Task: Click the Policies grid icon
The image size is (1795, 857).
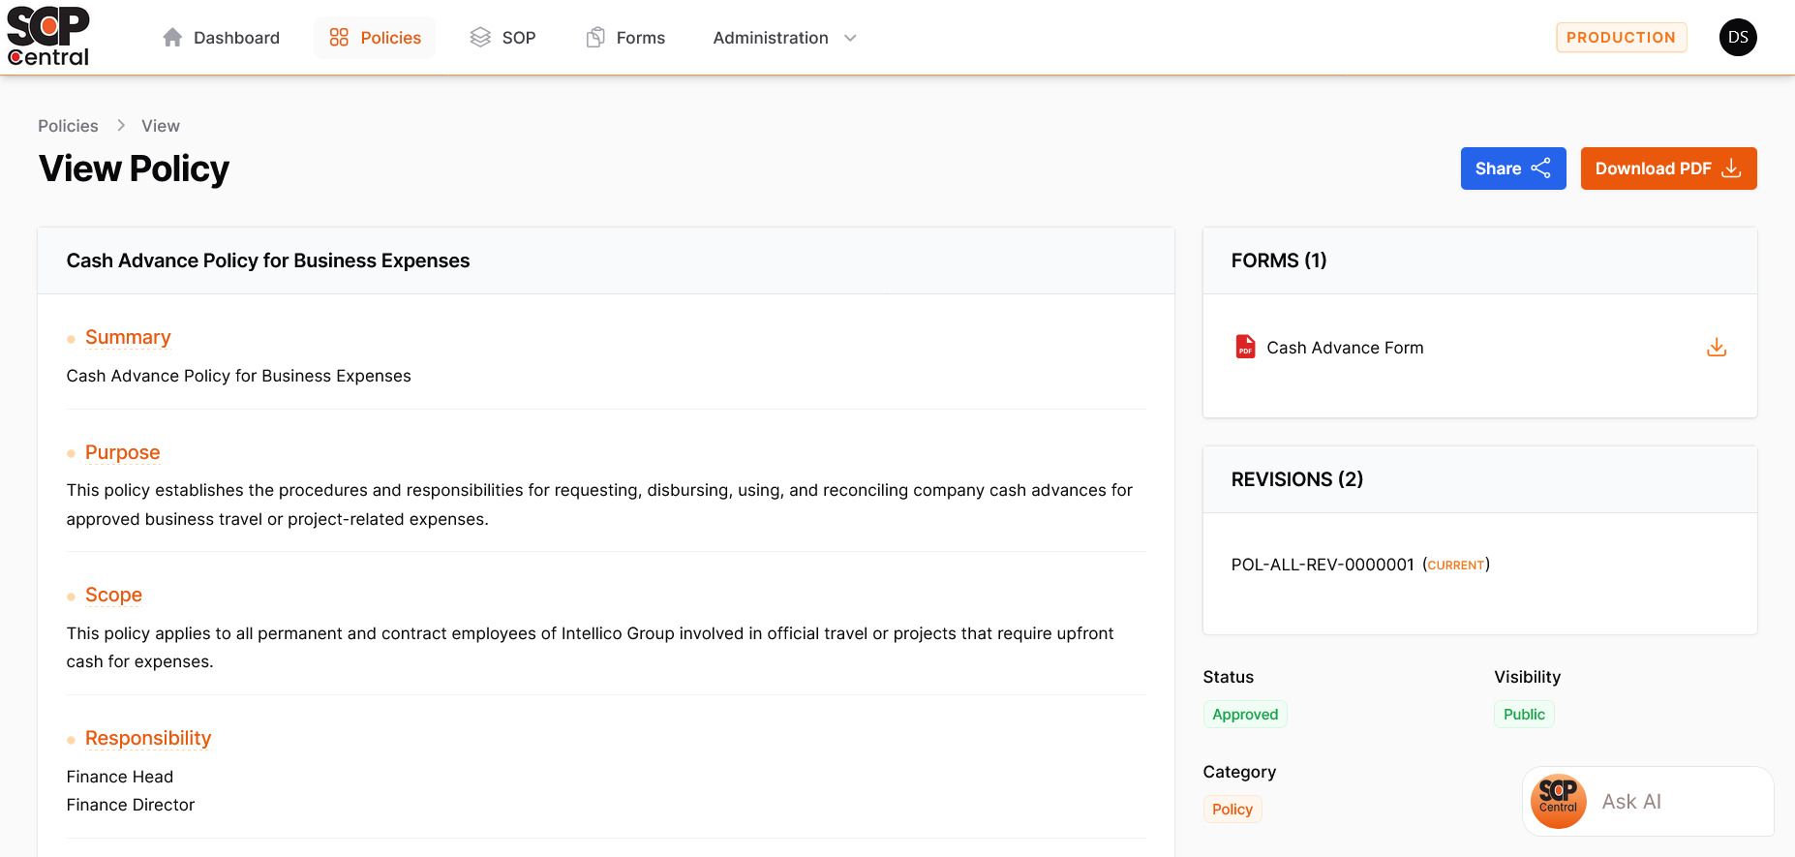Action: [339, 38]
